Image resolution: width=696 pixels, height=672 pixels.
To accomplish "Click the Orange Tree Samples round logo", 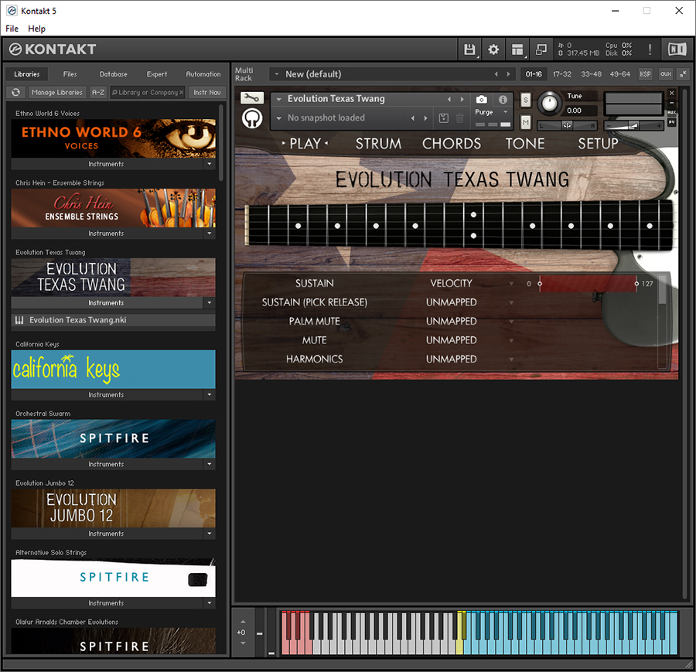I will click(252, 118).
